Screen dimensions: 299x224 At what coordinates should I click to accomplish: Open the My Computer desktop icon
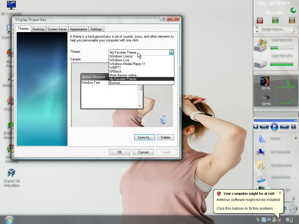(11, 8)
